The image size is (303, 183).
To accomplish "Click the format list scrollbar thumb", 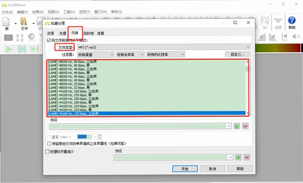I will (248, 69).
